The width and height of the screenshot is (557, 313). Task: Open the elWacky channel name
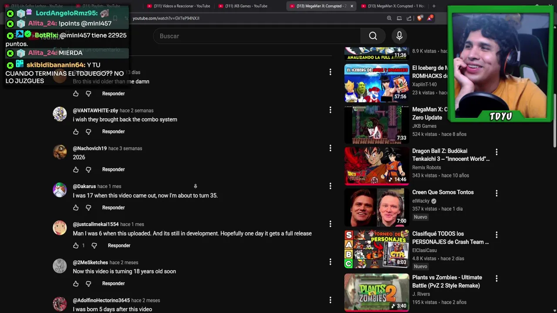pyautogui.click(x=421, y=201)
